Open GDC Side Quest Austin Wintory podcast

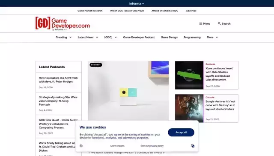(58, 124)
